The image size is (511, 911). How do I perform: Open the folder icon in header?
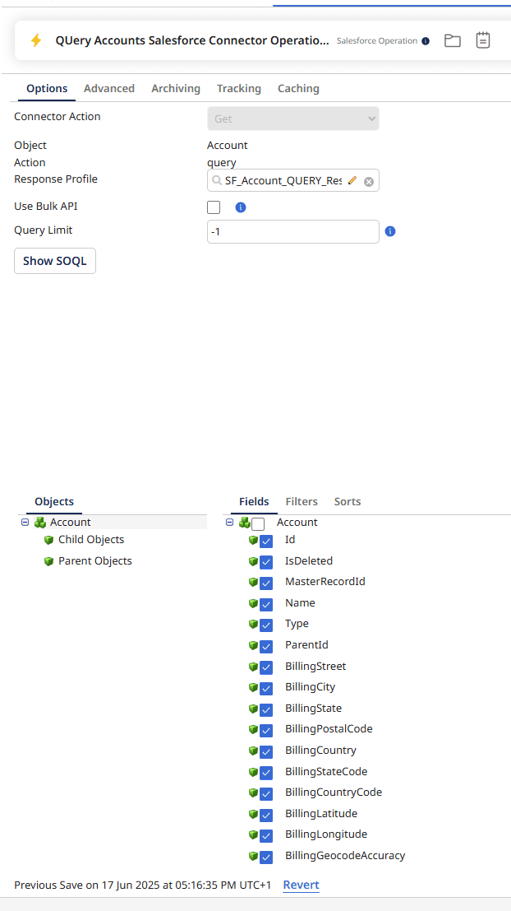click(x=453, y=40)
